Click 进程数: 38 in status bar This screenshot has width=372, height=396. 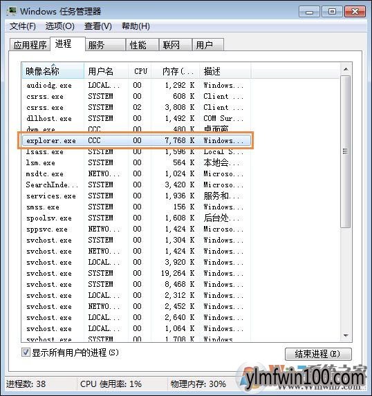coord(26,384)
